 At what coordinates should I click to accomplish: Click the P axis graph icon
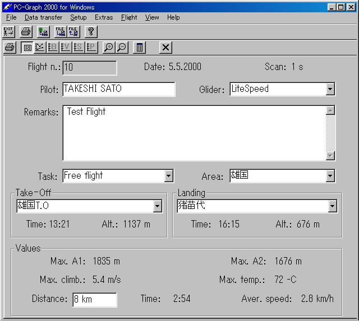(91, 48)
